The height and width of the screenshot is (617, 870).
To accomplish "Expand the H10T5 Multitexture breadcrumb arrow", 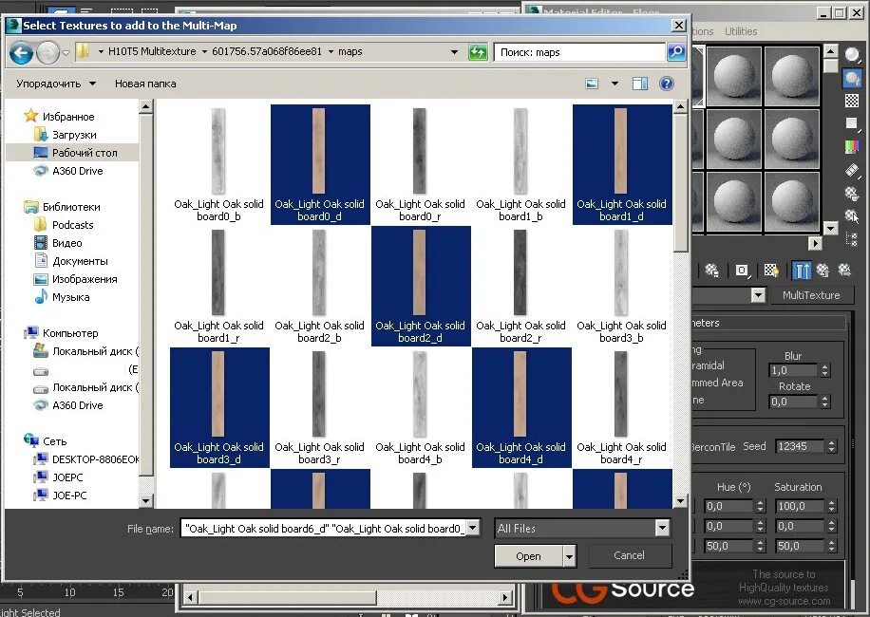I will pos(204,51).
